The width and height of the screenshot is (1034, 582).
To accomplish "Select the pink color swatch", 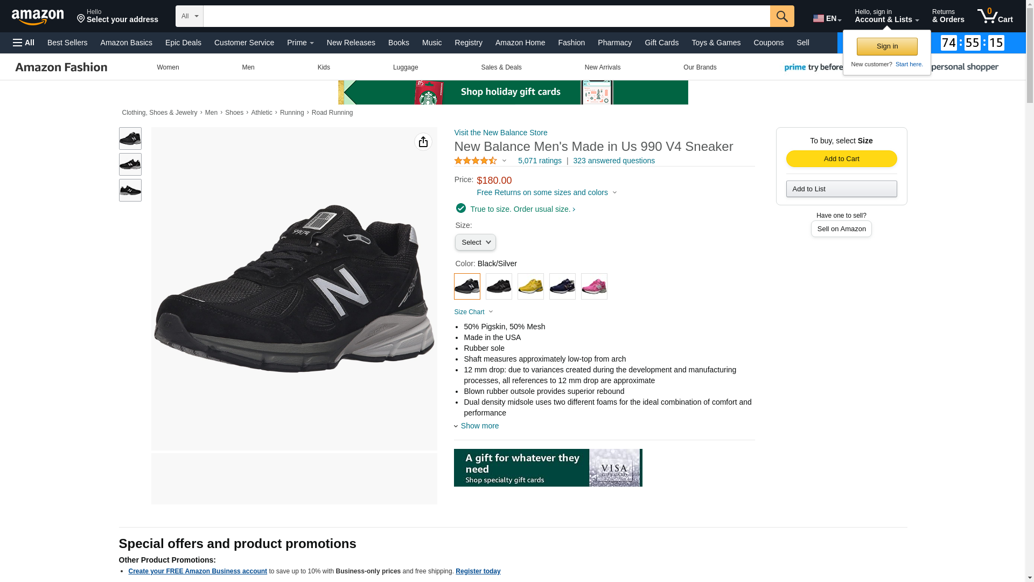I will 594,287.
